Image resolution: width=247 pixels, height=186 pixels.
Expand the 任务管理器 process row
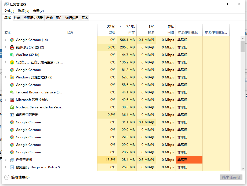5,160
